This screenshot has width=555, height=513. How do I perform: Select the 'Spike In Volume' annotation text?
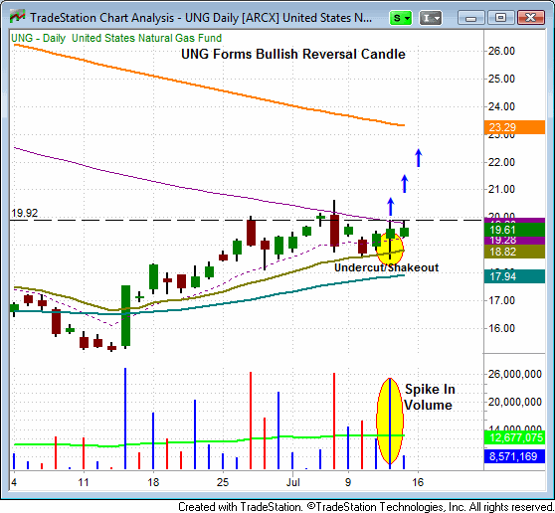(x=429, y=397)
